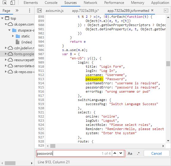Click the sensordata cloud icon
Screen dimensions: 171x166
tap(10, 66)
